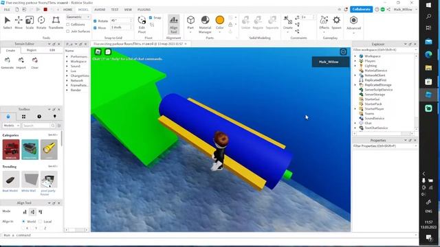Select the Local align radio button
This screenshot has height=247, width=440.
click(x=40, y=222)
